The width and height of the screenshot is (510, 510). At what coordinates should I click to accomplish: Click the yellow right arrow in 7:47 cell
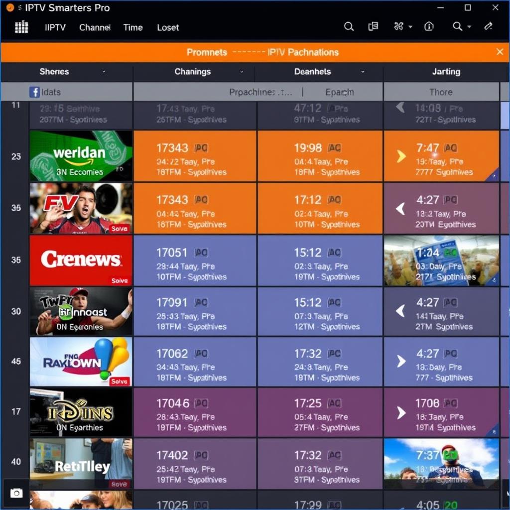(401, 156)
